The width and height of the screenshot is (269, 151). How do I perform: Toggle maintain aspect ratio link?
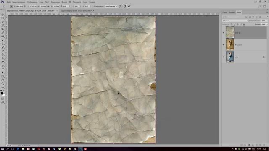click(48, 6)
